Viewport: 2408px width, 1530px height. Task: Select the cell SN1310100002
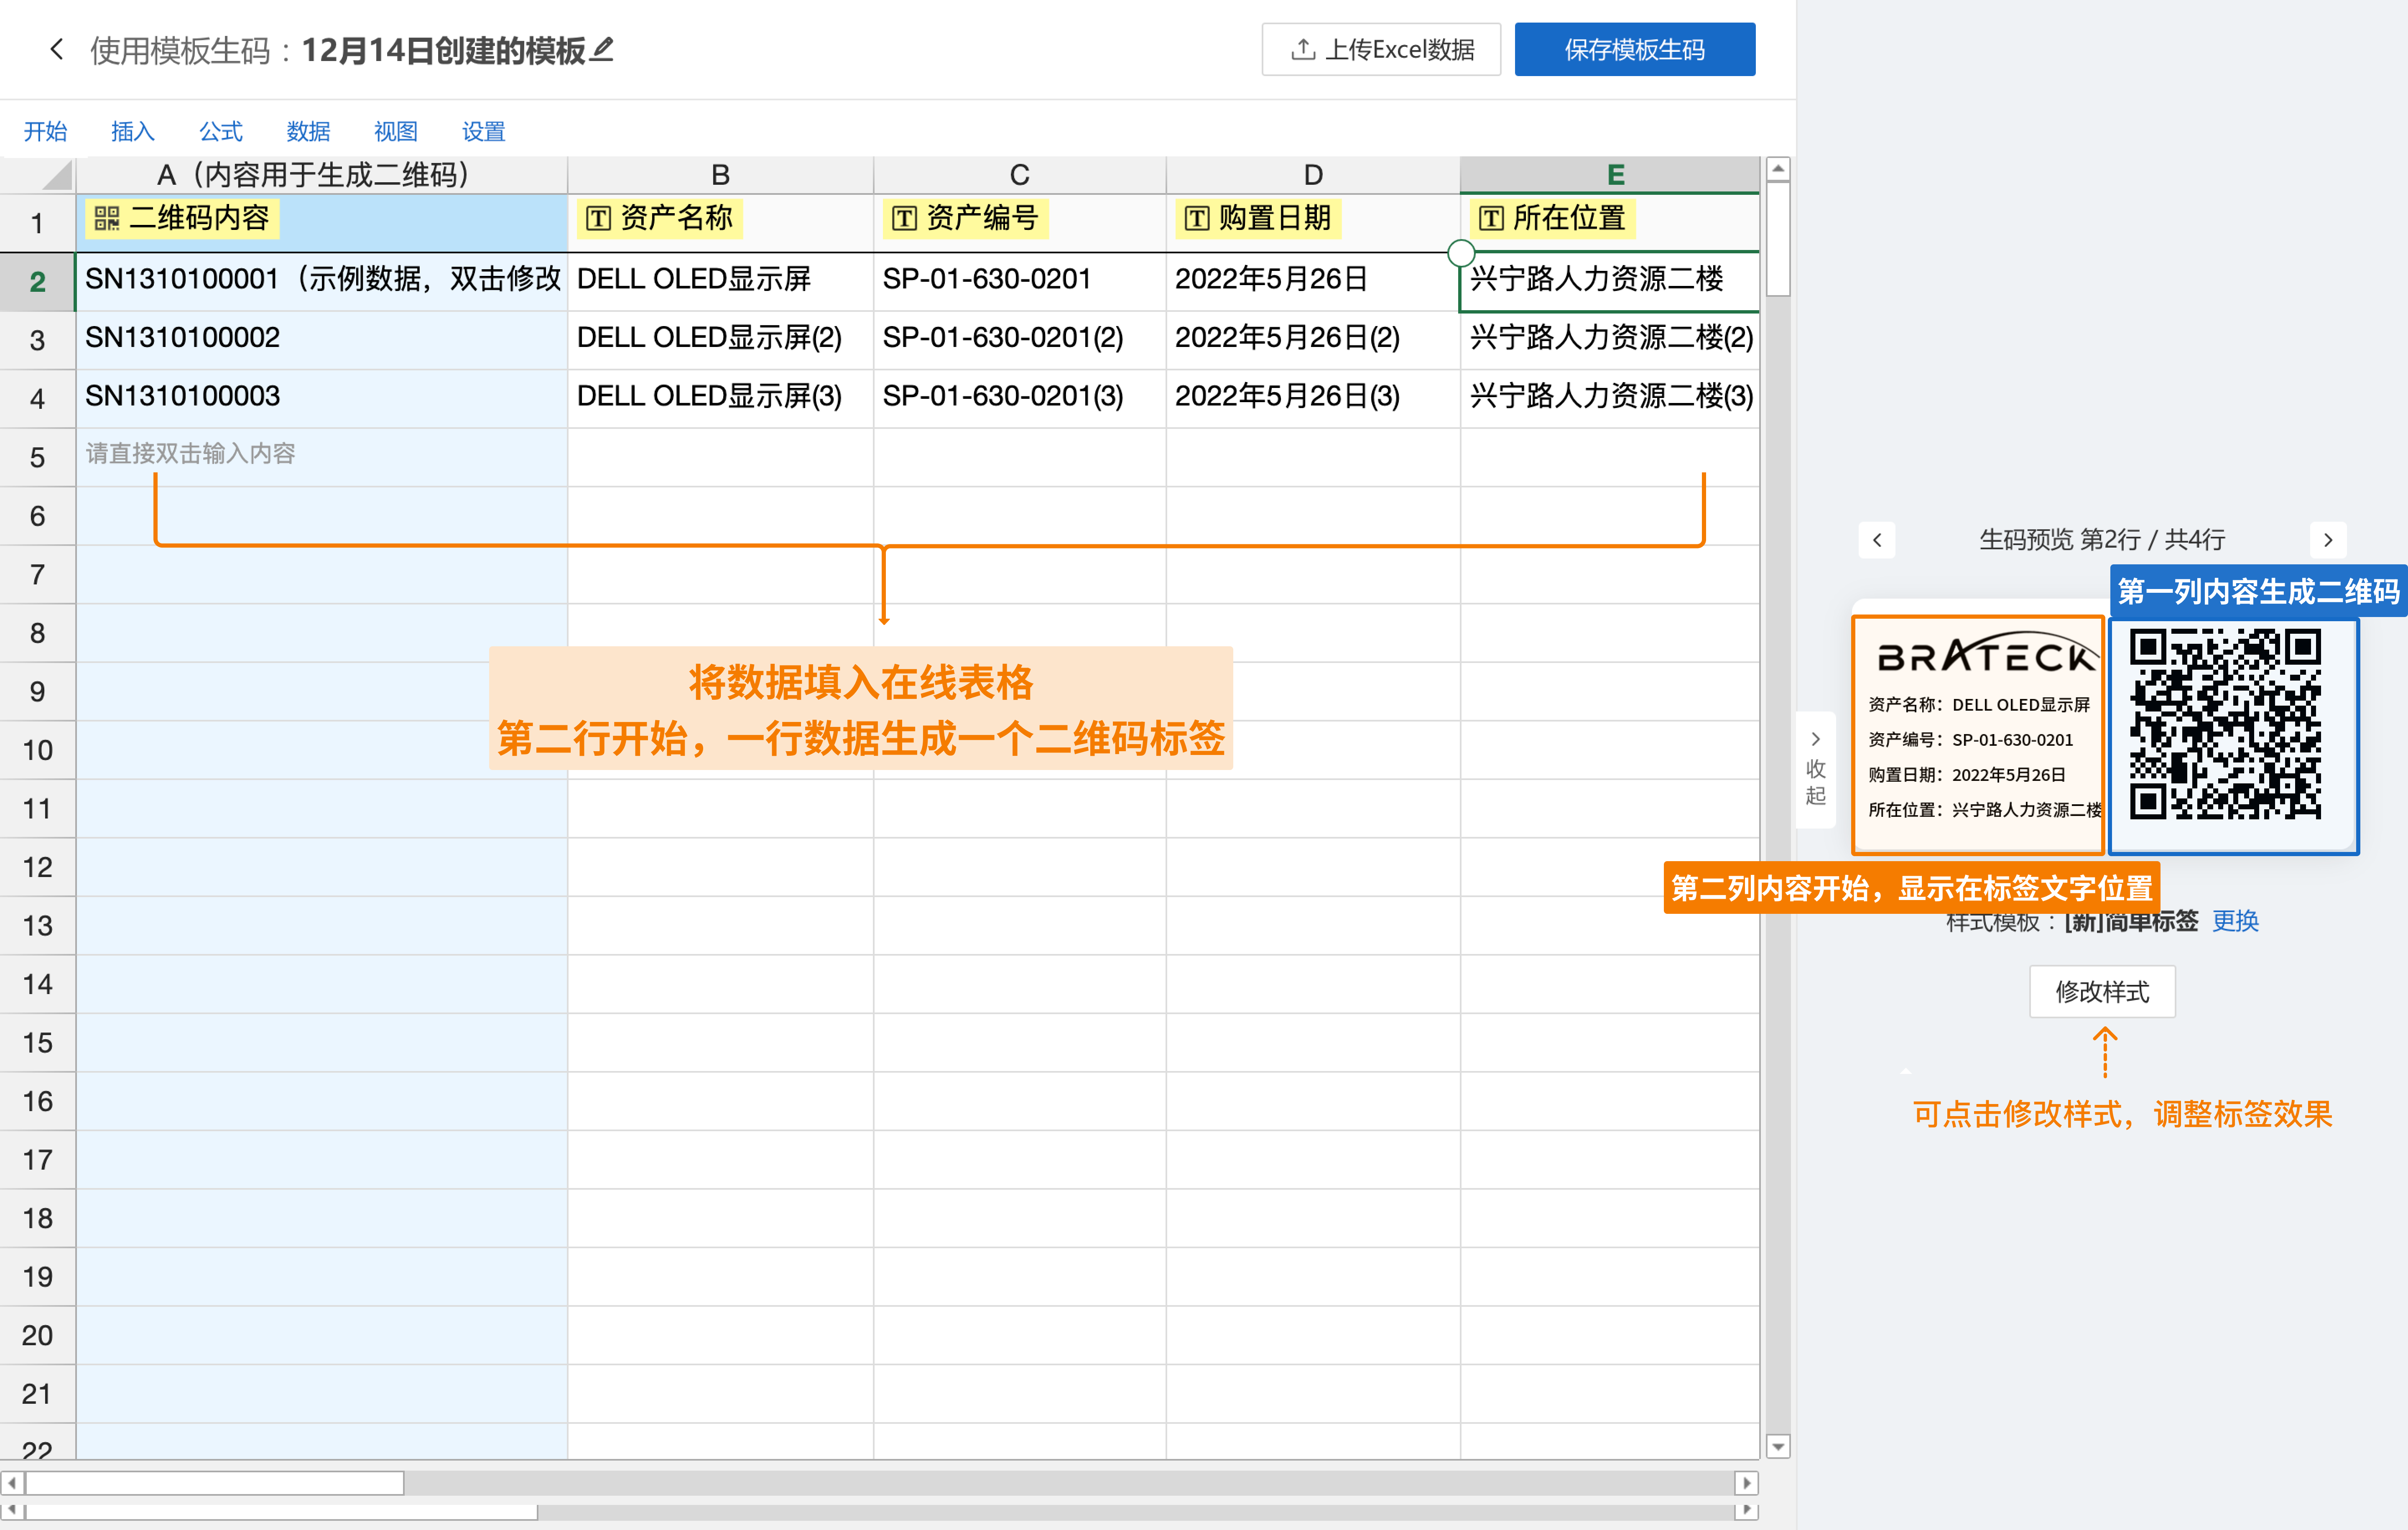(x=321, y=339)
